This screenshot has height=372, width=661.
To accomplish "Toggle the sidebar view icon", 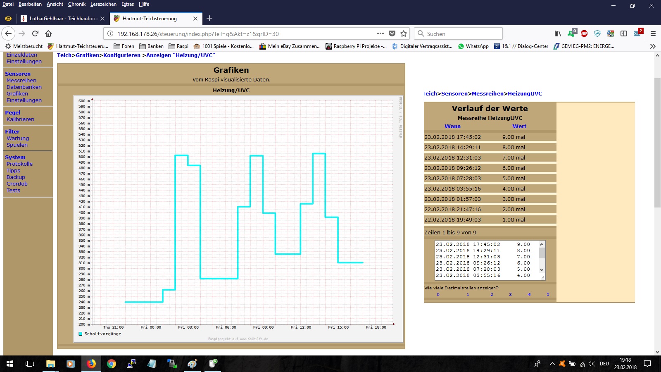I will [624, 33].
